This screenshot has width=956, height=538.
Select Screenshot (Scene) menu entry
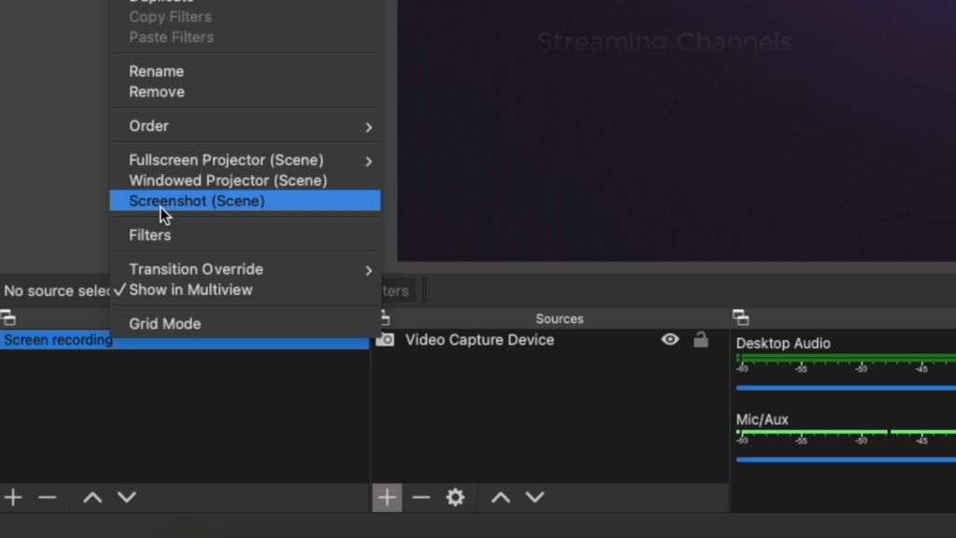click(x=246, y=201)
